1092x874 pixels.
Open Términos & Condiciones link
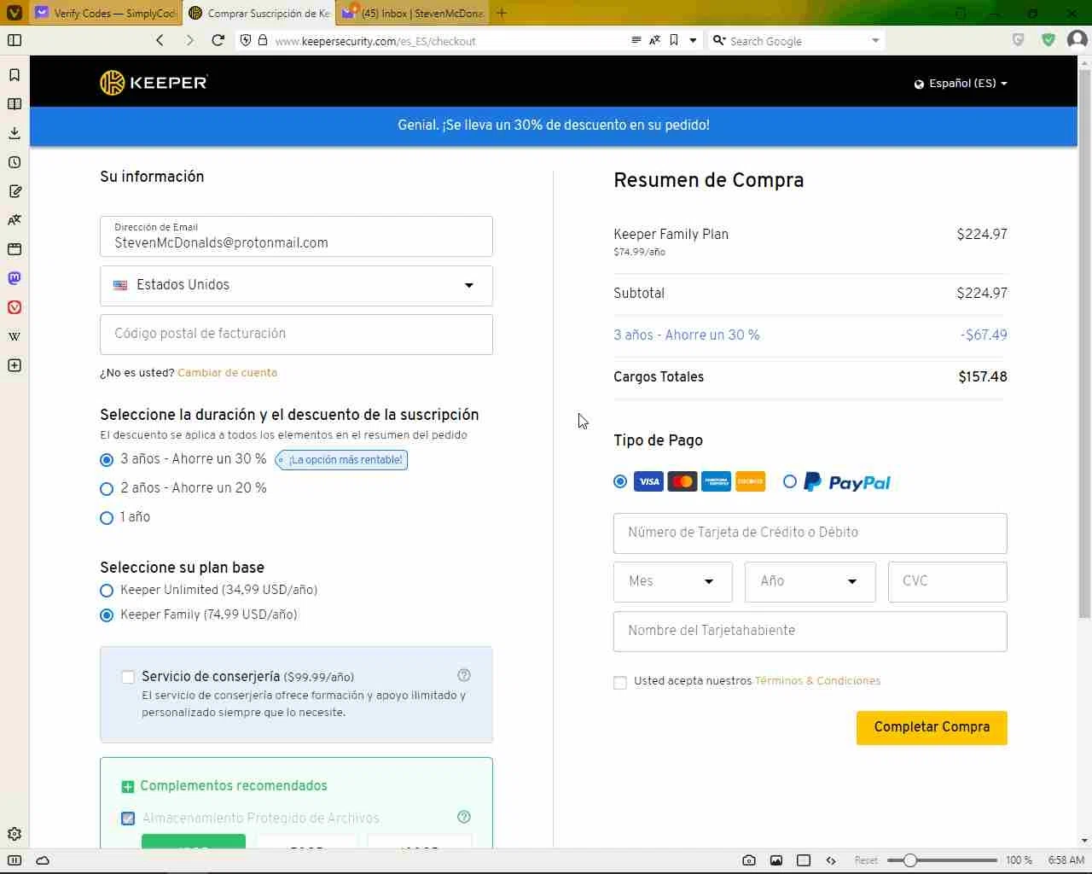click(817, 681)
